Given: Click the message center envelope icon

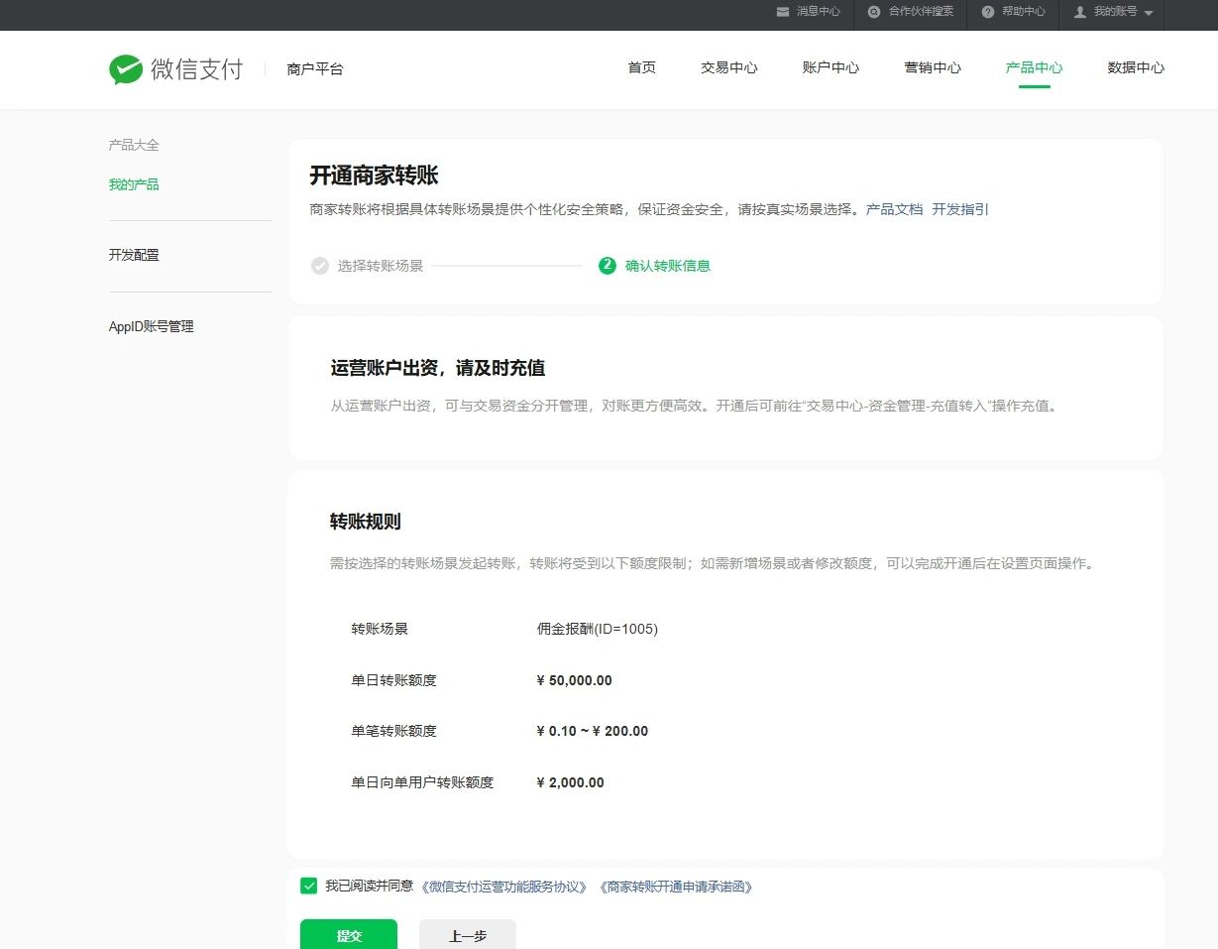Looking at the screenshot, I should pos(783,12).
